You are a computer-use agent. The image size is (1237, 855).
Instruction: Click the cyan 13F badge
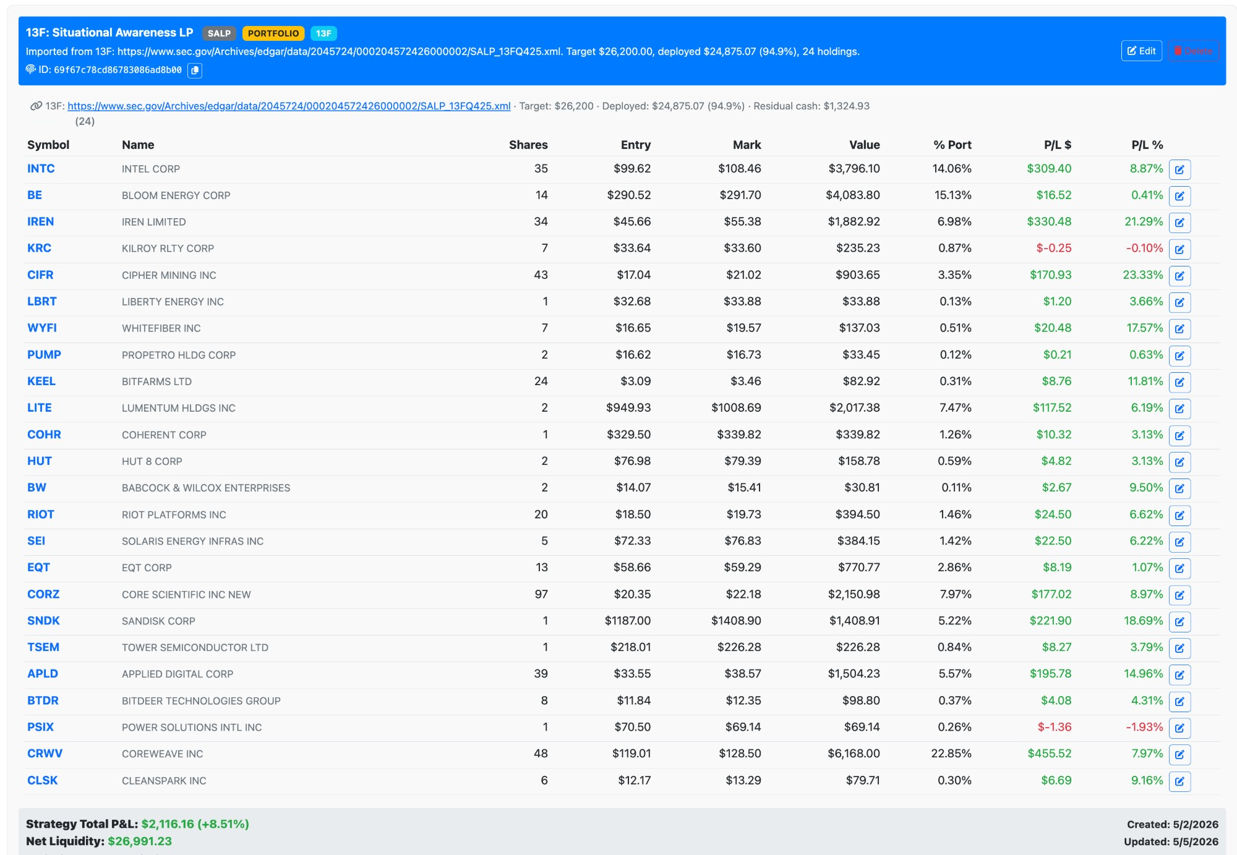(x=323, y=33)
